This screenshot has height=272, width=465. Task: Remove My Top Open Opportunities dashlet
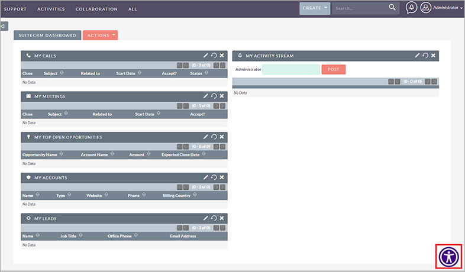(x=222, y=137)
